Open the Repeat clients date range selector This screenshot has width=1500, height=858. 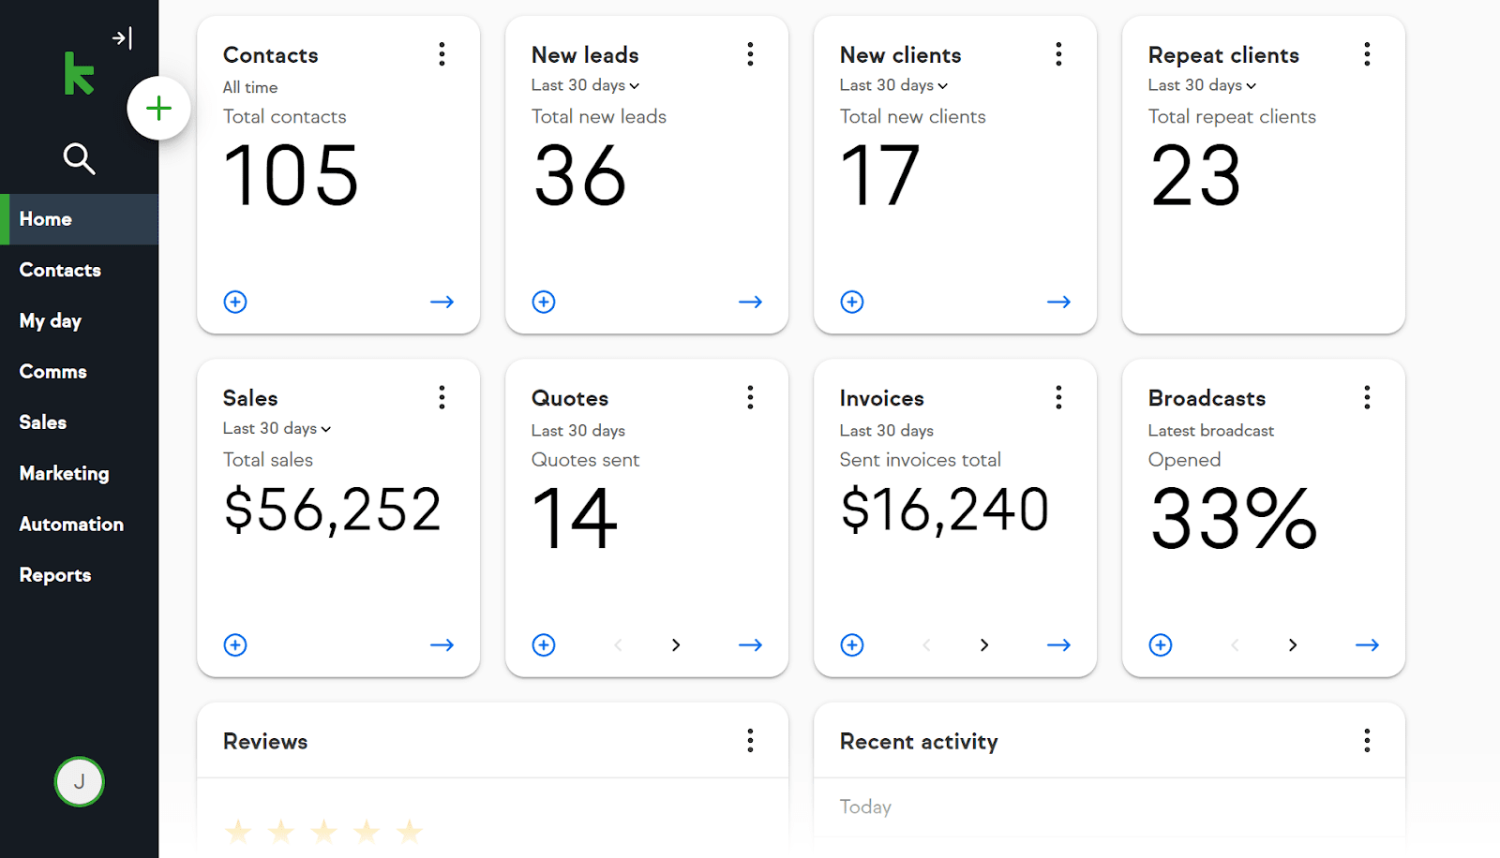(1201, 85)
